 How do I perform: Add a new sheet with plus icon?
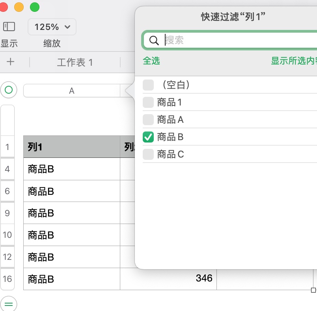tap(11, 62)
